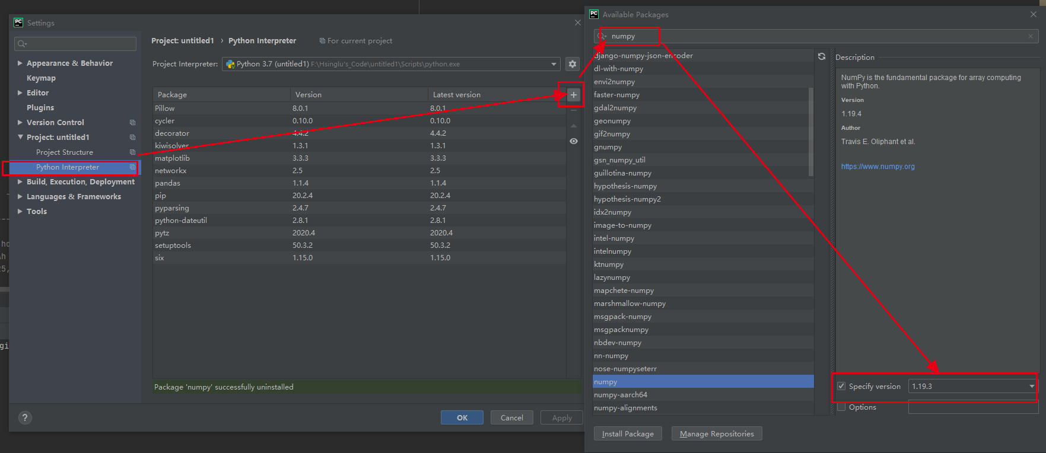The image size is (1046, 453).
Task: Click Install Package button
Action: click(x=628, y=433)
